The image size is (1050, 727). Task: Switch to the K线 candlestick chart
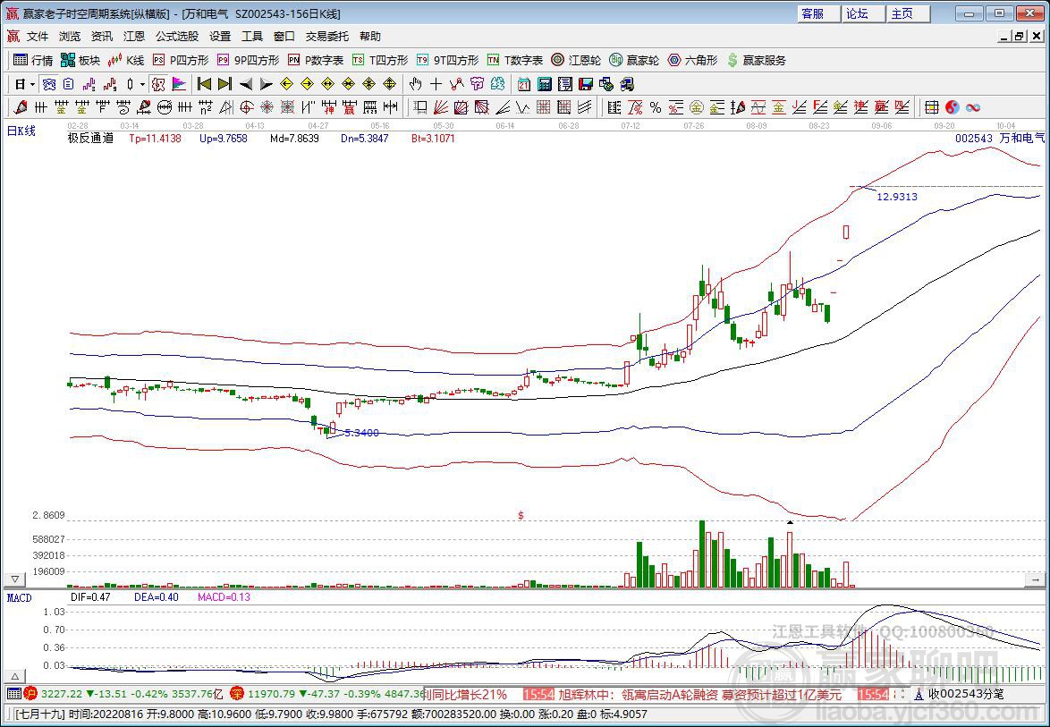coord(126,60)
